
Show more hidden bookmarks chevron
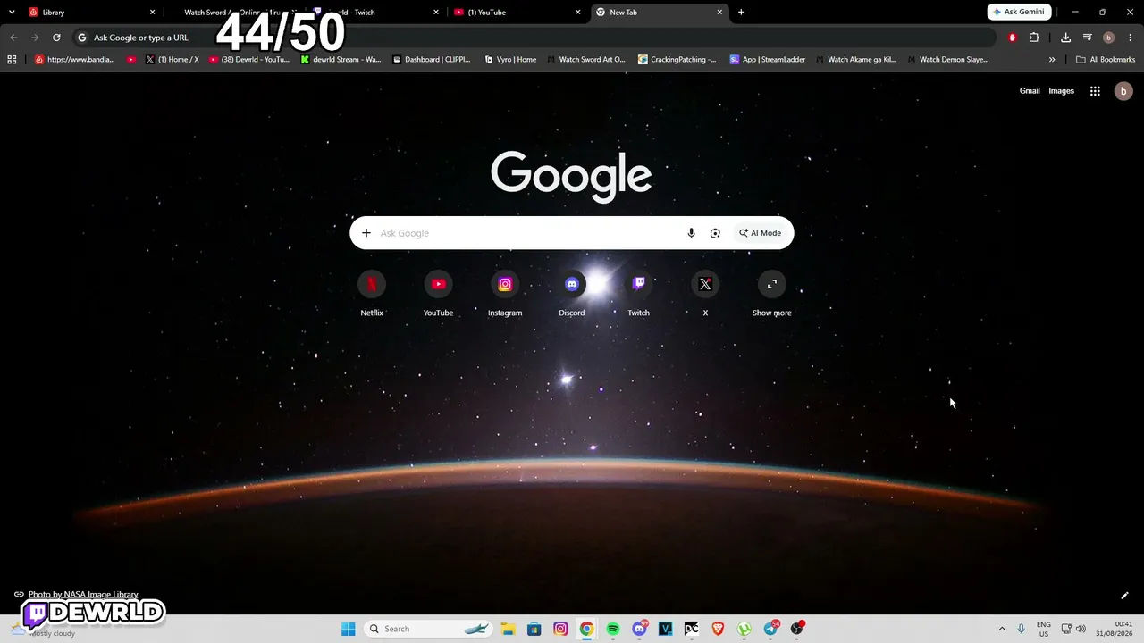click(1052, 60)
